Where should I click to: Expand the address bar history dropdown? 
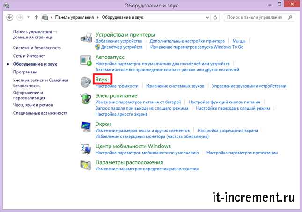tap(207, 17)
